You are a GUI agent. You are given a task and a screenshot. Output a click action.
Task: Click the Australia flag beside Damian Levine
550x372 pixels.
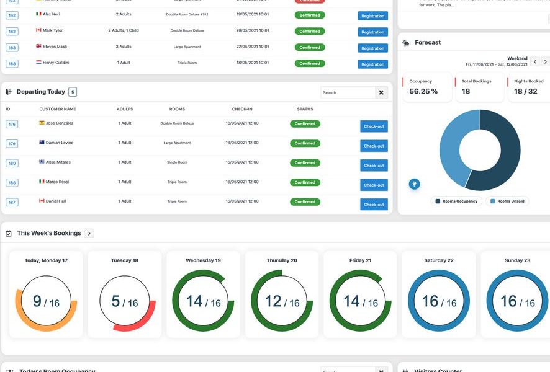pyautogui.click(x=42, y=142)
